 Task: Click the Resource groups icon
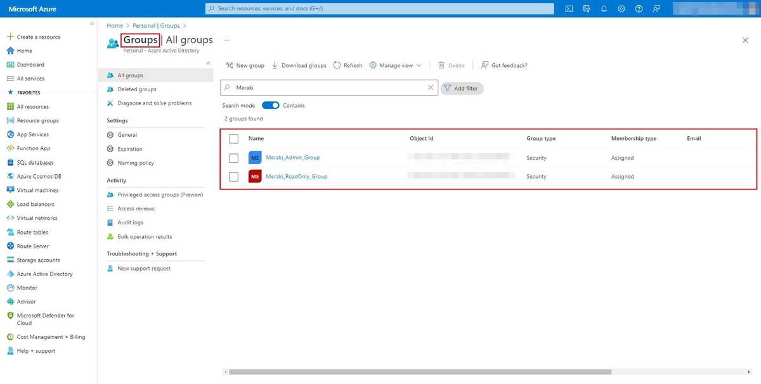pyautogui.click(x=10, y=120)
